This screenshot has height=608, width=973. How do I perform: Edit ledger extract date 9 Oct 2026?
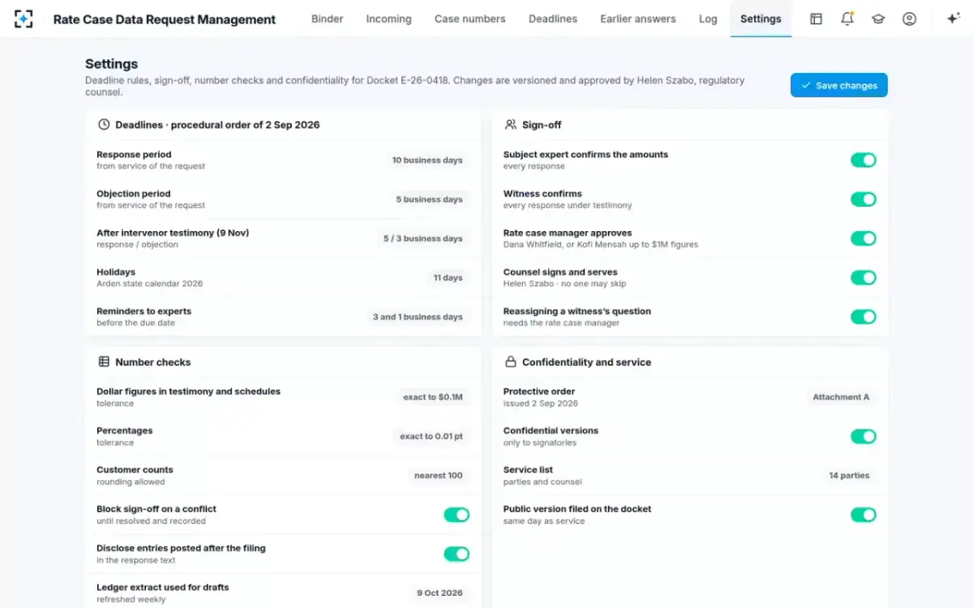coord(439,593)
